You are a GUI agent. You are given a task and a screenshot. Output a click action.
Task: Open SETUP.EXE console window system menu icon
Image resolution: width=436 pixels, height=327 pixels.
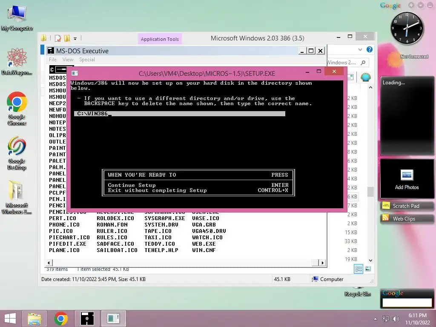(x=75, y=73)
